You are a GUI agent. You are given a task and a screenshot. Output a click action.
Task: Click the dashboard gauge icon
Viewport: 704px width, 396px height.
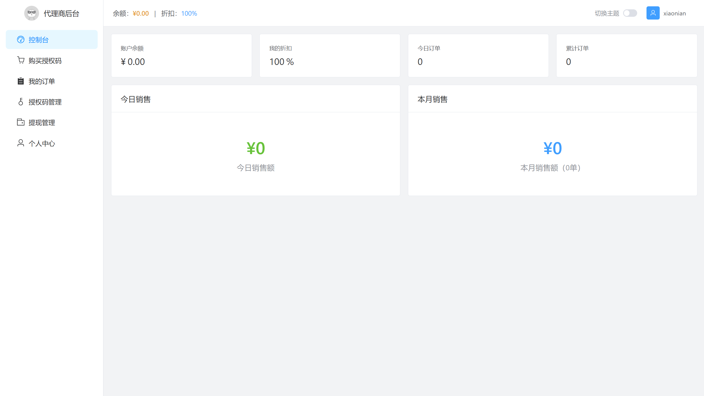[x=21, y=40]
